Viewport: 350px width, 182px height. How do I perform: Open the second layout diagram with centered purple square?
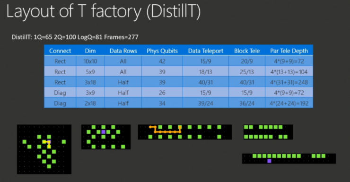pyautogui.click(x=106, y=137)
